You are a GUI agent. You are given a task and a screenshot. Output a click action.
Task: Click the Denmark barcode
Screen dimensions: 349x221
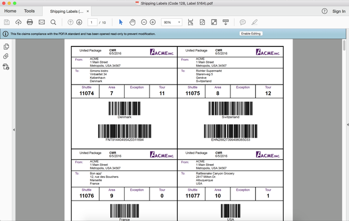coord(125,108)
